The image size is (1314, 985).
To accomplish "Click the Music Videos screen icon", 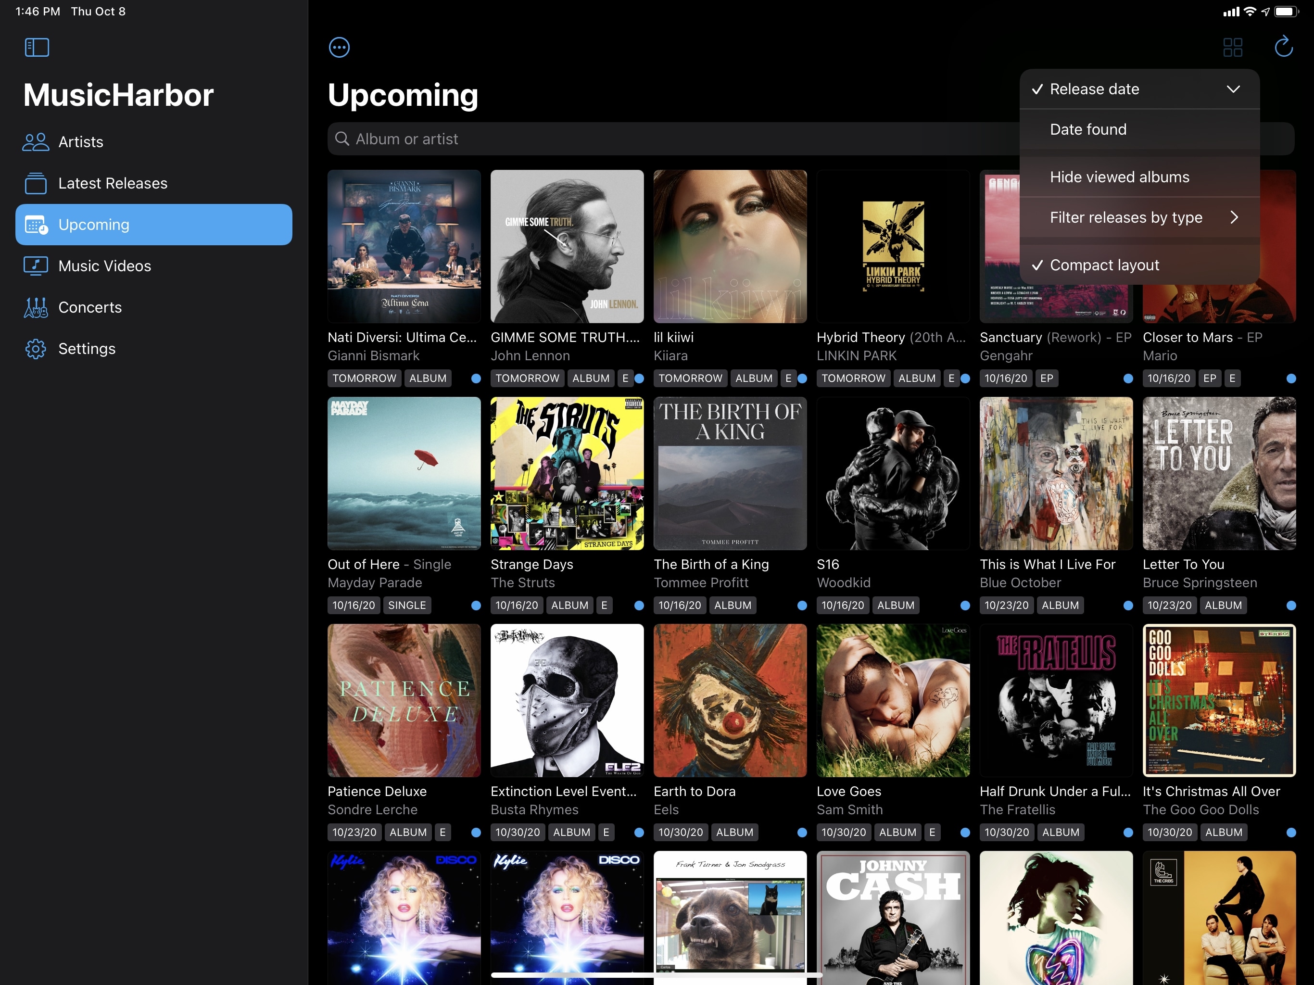I will [x=36, y=265].
